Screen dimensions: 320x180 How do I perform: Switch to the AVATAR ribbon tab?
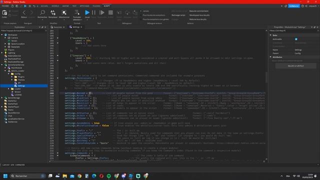(x=65, y=6)
